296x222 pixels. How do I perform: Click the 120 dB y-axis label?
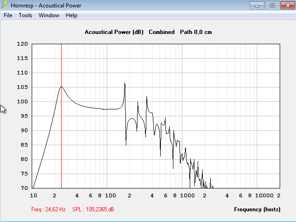[22, 44]
